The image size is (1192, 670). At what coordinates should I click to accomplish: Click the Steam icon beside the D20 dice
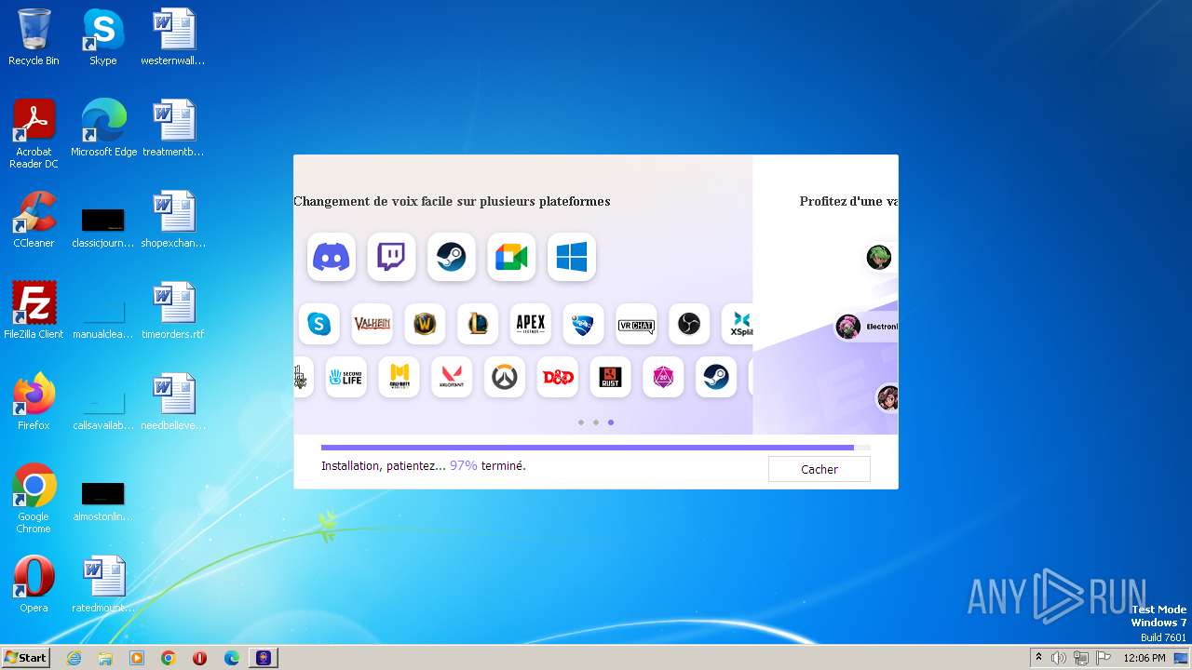(716, 377)
